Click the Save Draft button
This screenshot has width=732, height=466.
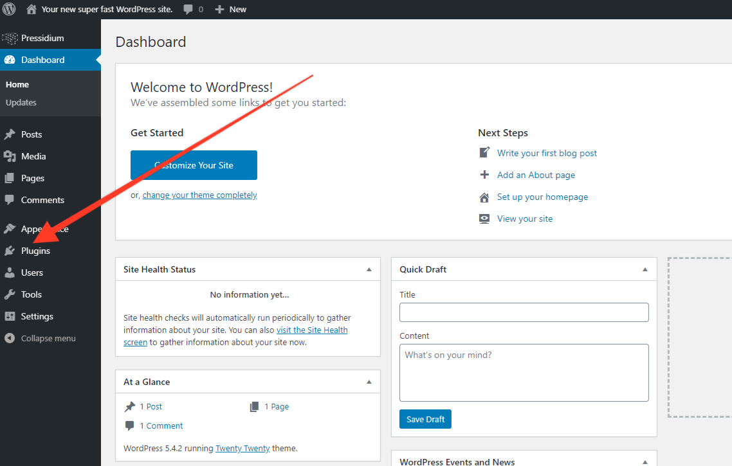[425, 419]
